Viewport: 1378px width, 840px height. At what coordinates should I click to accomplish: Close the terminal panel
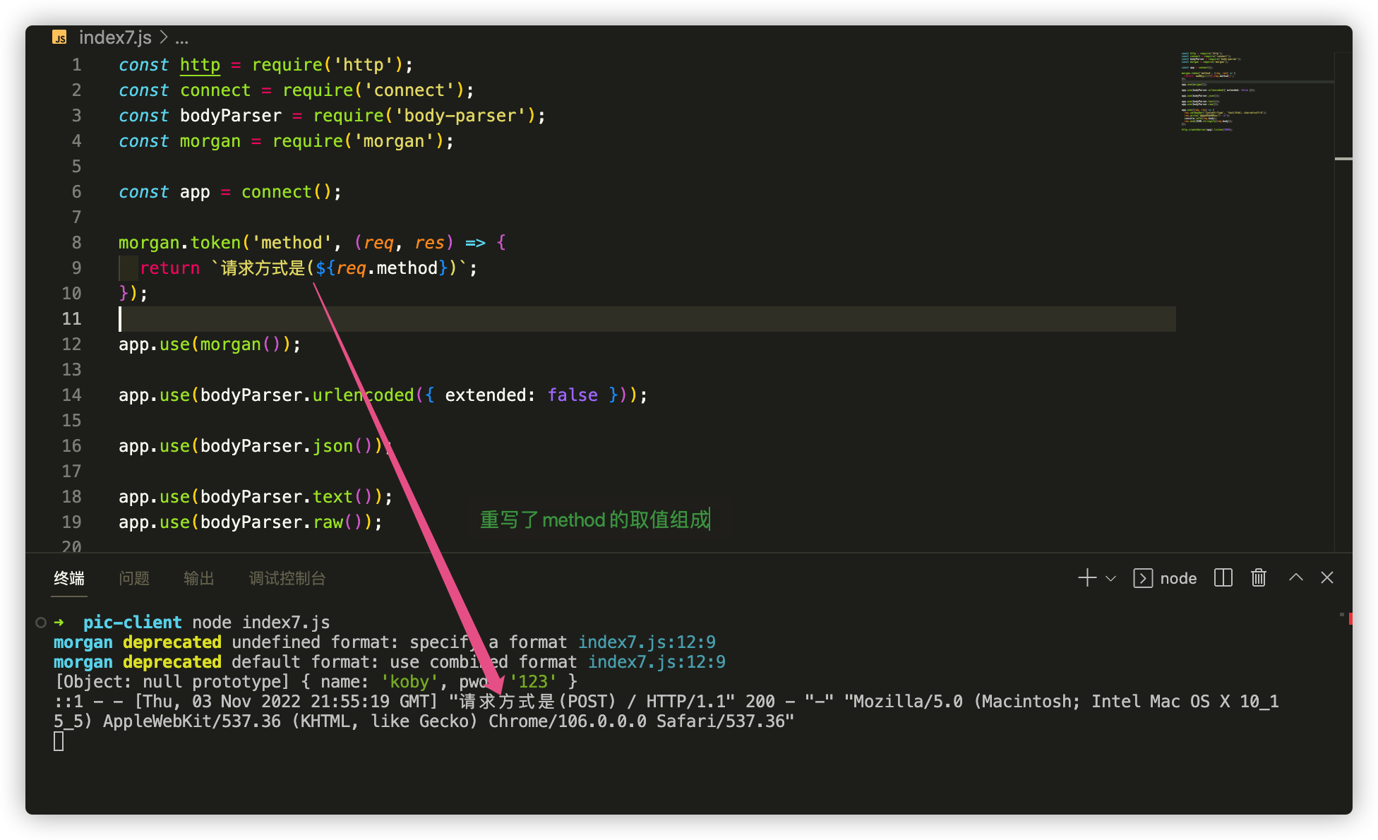1327,577
